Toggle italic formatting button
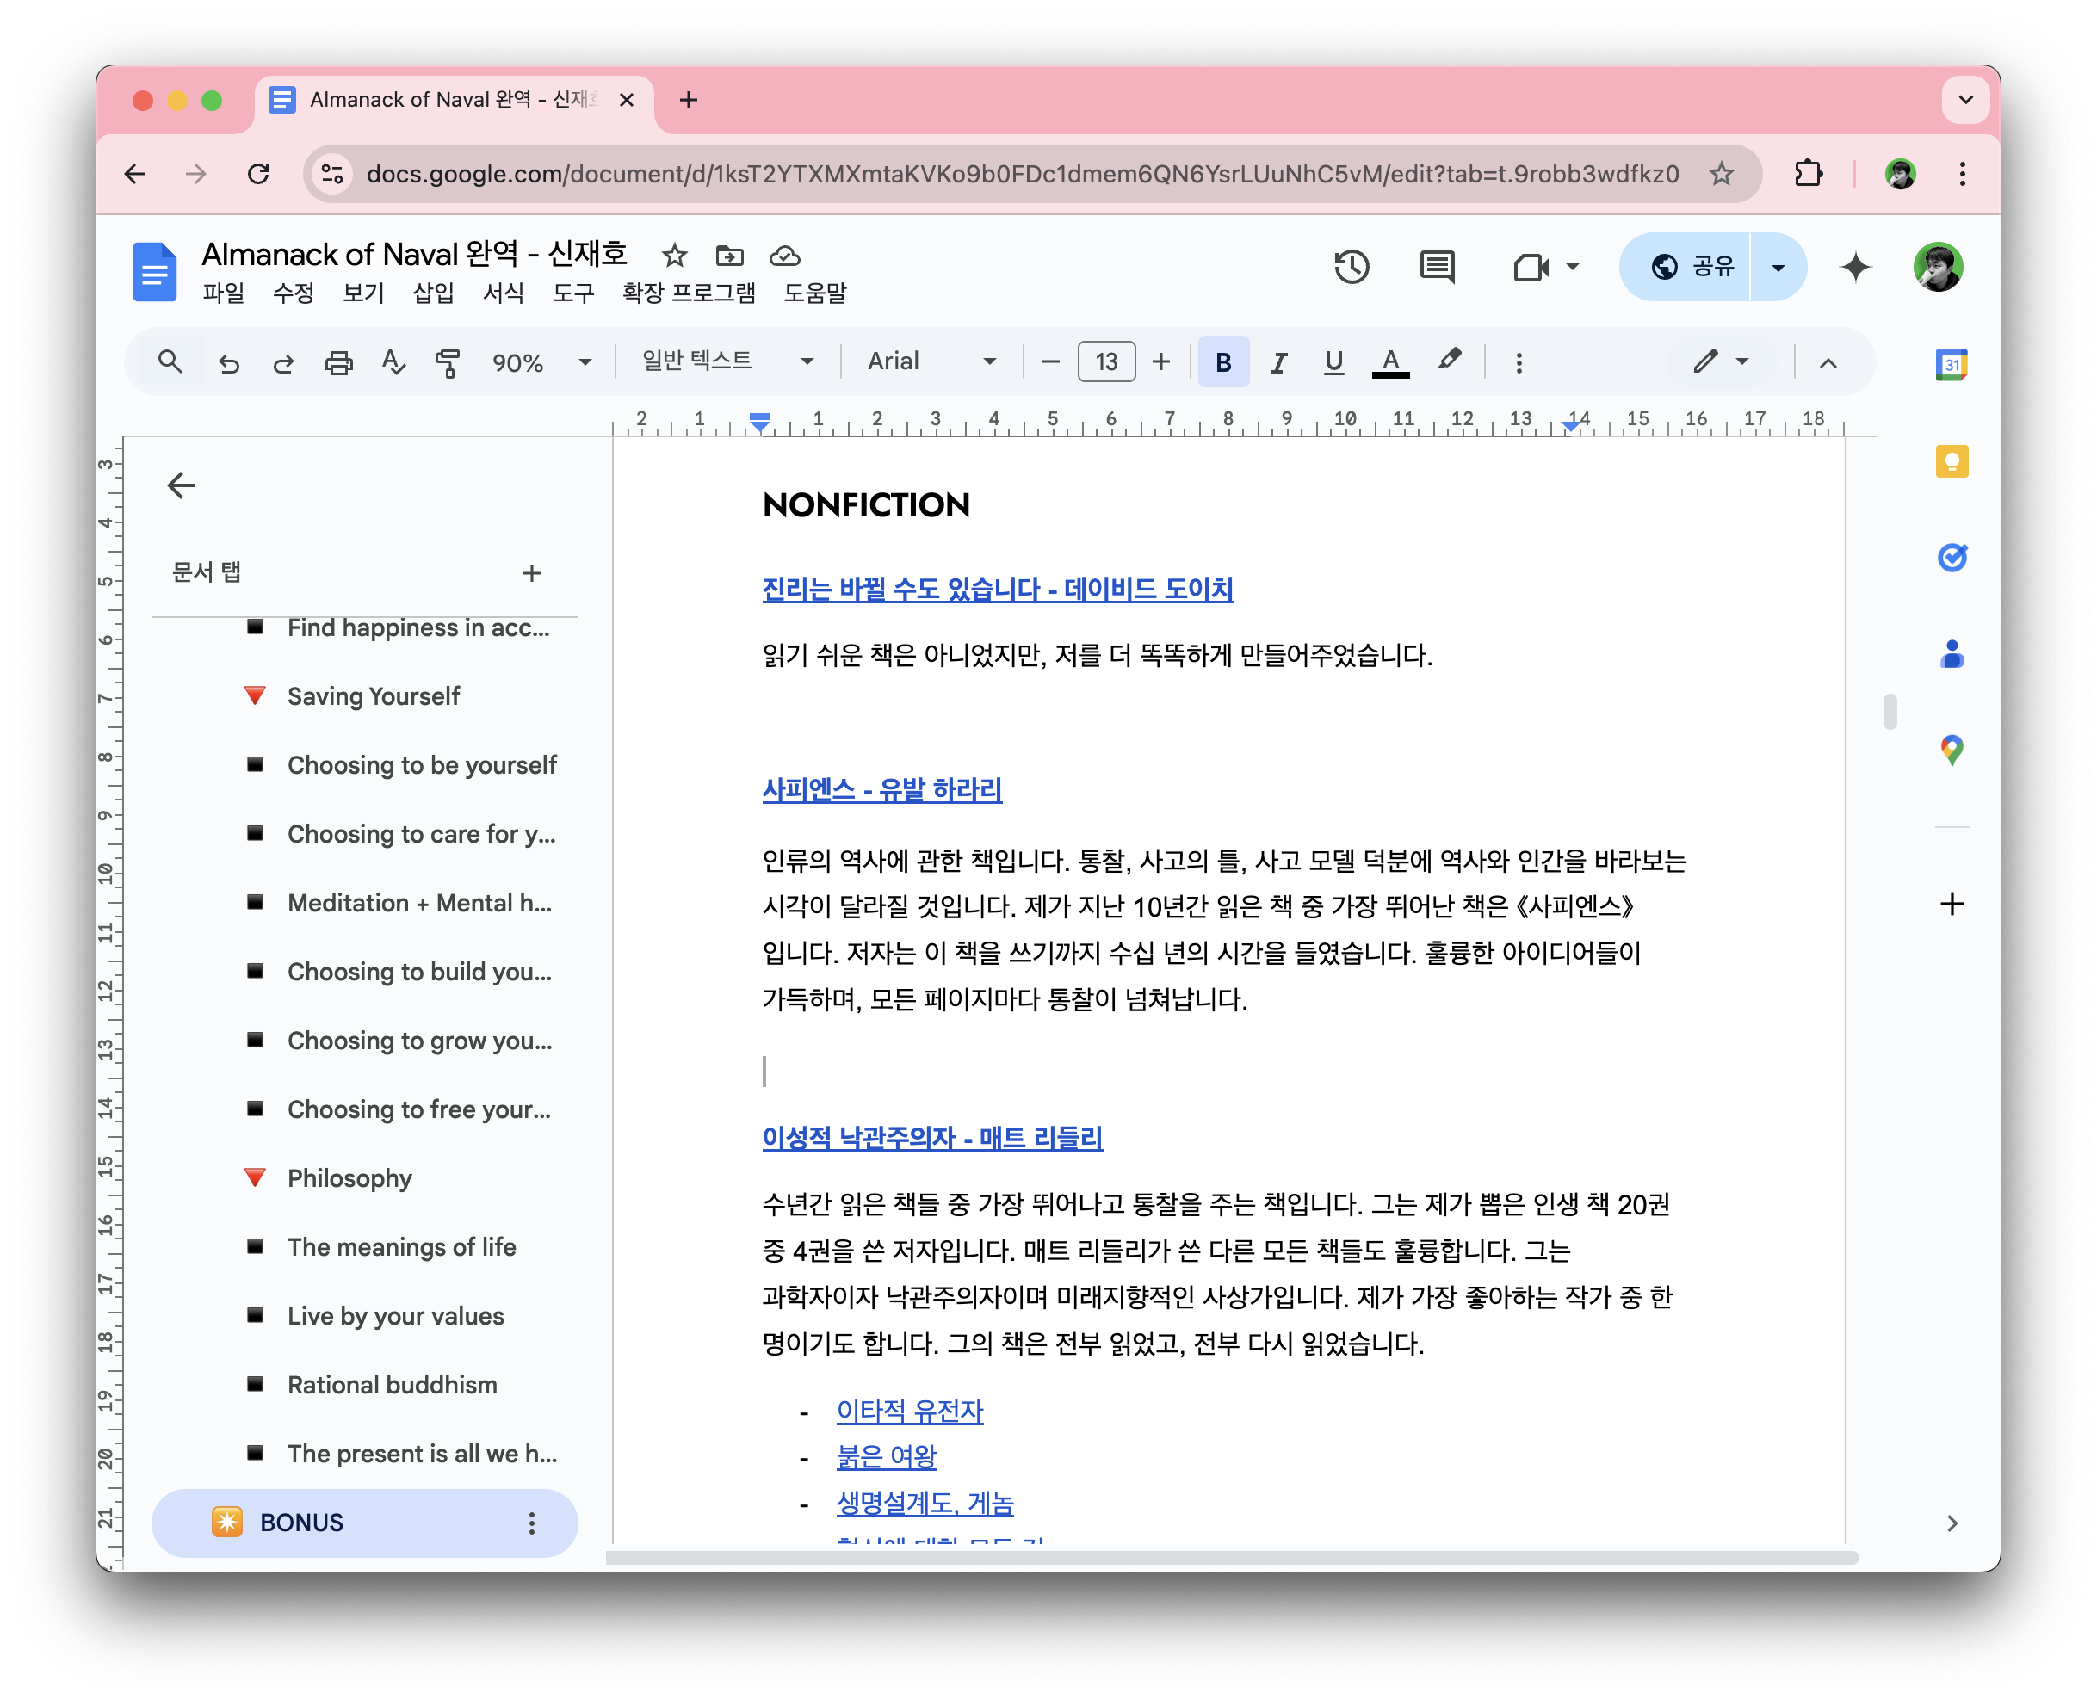This screenshot has height=1699, width=2097. (x=1277, y=363)
